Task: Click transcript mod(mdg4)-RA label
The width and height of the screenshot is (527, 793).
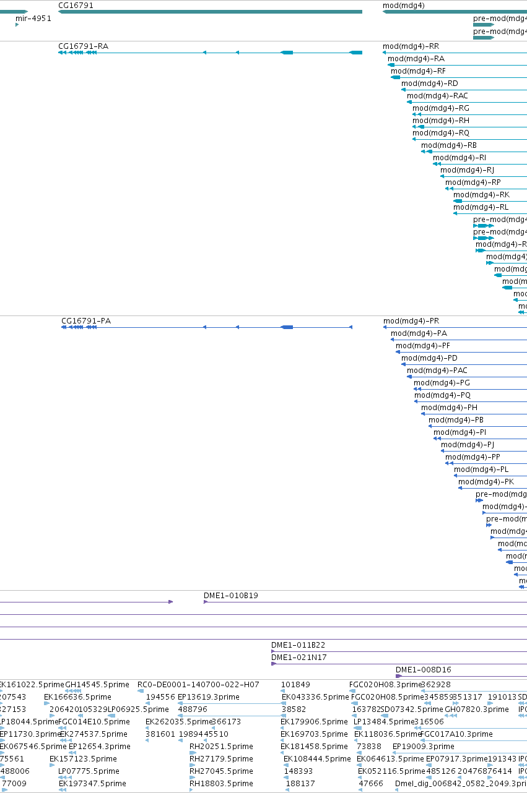Action: pos(416,59)
